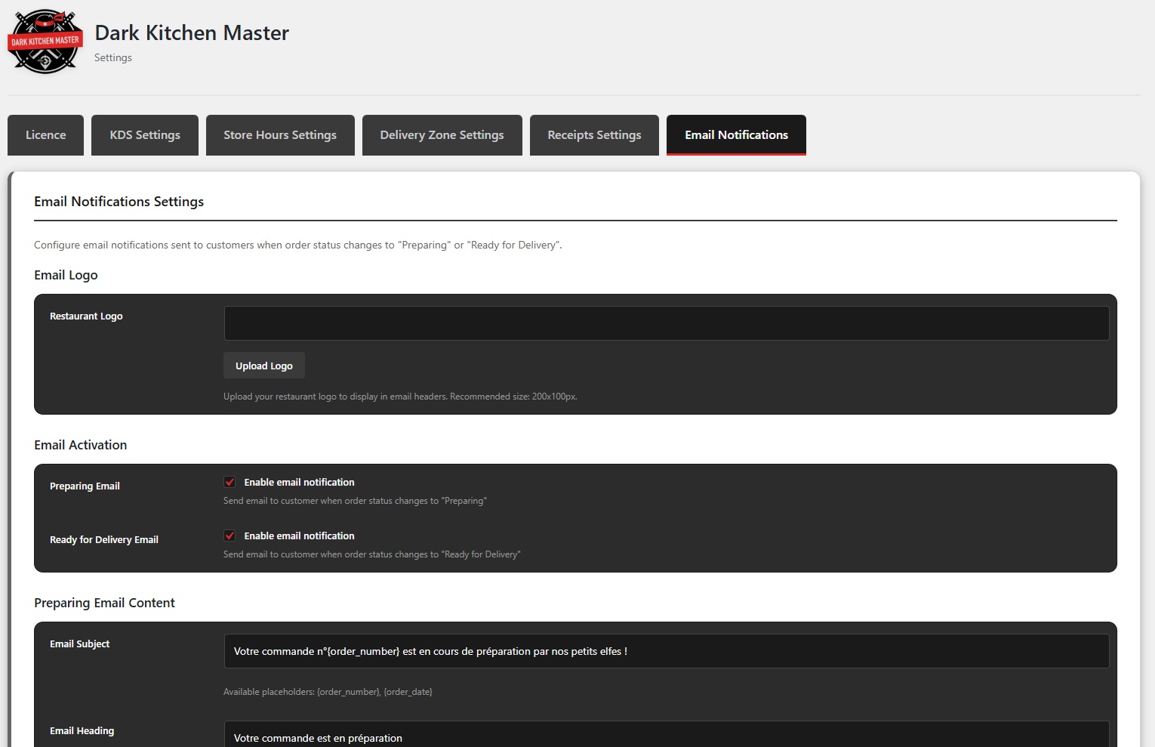This screenshot has height=747, width=1155.
Task: Click the Email Notifications tab
Action: [736, 135]
